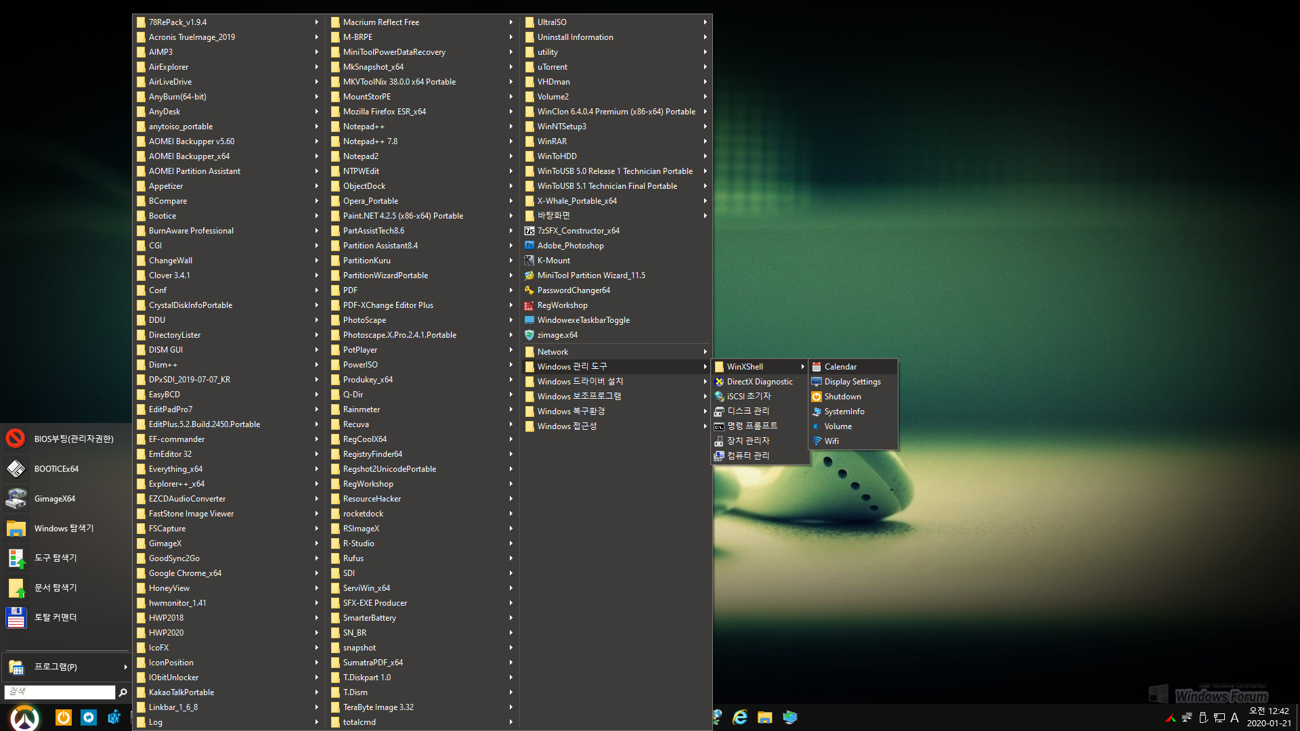Open SystemInfo icon entry
Image resolution: width=1300 pixels, height=731 pixels.
pyautogui.click(x=817, y=412)
